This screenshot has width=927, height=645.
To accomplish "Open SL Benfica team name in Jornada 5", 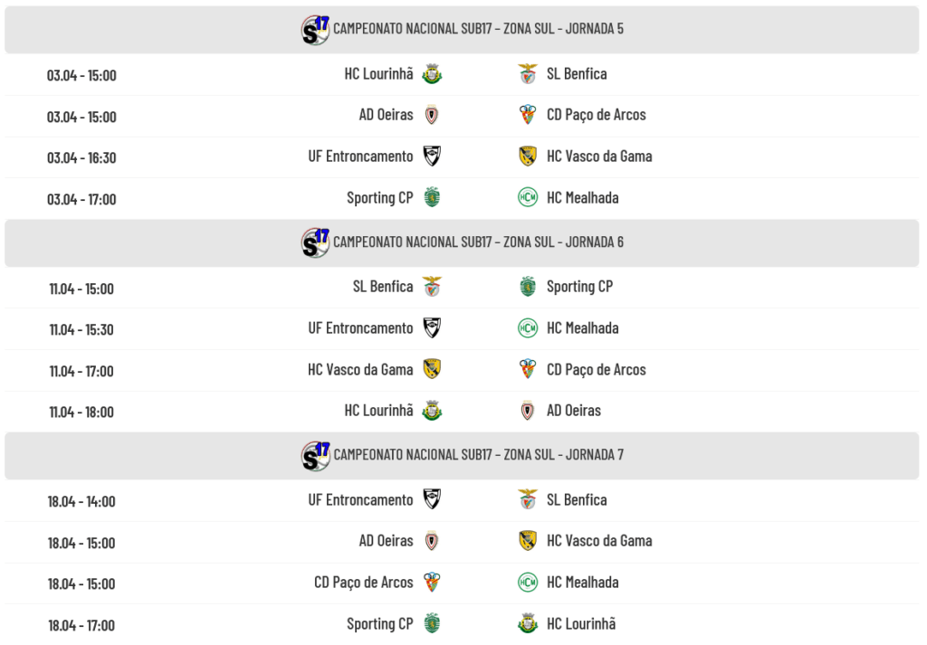I will [577, 74].
